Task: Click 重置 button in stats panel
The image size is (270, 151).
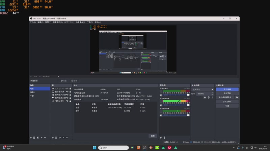Action: click(153, 136)
